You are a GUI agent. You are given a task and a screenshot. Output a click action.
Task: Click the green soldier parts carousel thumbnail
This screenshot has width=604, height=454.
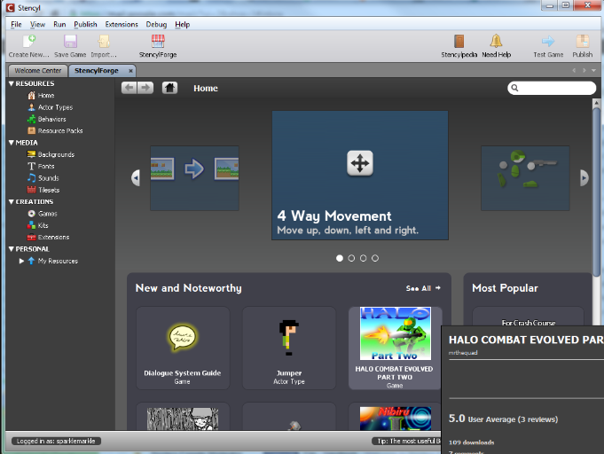[525, 178]
